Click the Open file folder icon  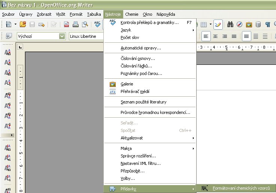coord(23,24)
